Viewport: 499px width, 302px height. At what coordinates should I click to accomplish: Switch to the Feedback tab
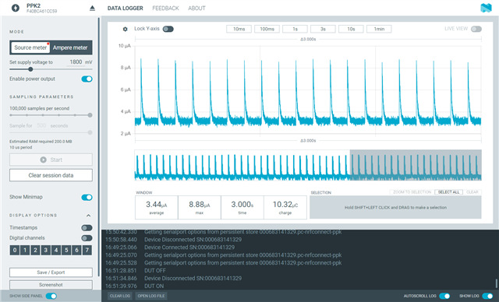[x=165, y=9]
